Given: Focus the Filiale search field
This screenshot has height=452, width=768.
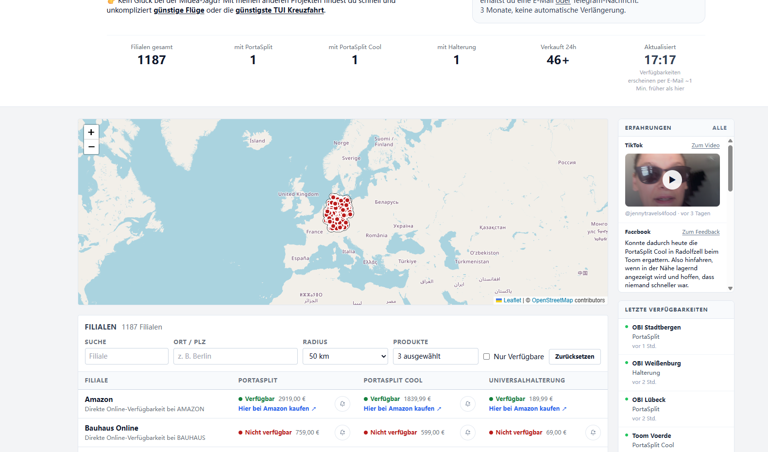Looking at the screenshot, I should pos(127,356).
